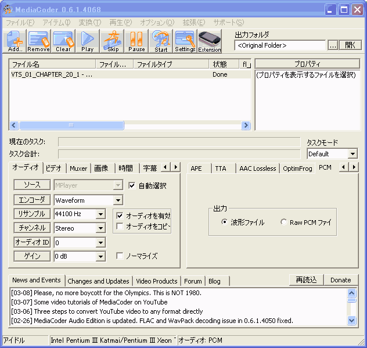Open the サポート menu
Screen dimensions: 367x348
click(229, 23)
